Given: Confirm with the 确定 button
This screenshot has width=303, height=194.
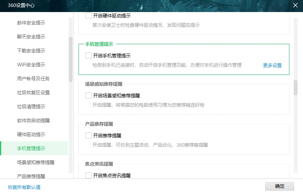Looking at the screenshot, I should point(279,186).
